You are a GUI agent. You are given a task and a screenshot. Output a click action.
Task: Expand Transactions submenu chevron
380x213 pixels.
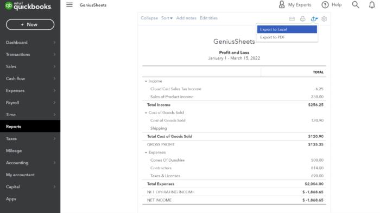click(54, 55)
